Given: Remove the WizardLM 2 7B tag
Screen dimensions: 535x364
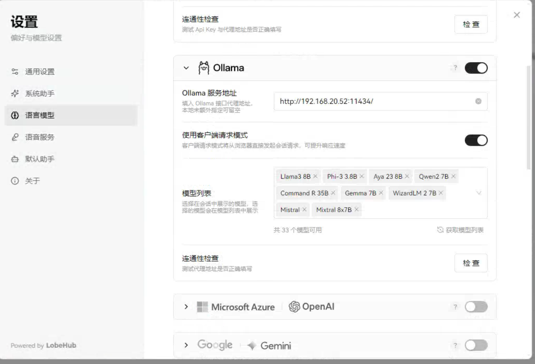Looking at the screenshot, I should pos(441,193).
